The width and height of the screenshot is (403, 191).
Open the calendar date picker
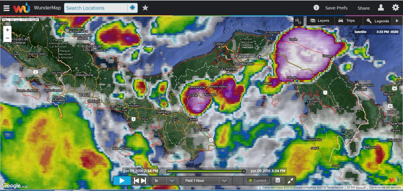tap(278, 181)
